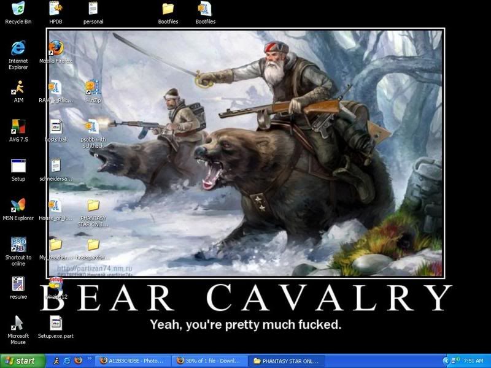The image size is (491, 368).
Task: Select the schneidersa text document icon
Action: (x=56, y=166)
